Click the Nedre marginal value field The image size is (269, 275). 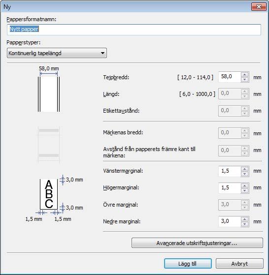click(x=229, y=221)
